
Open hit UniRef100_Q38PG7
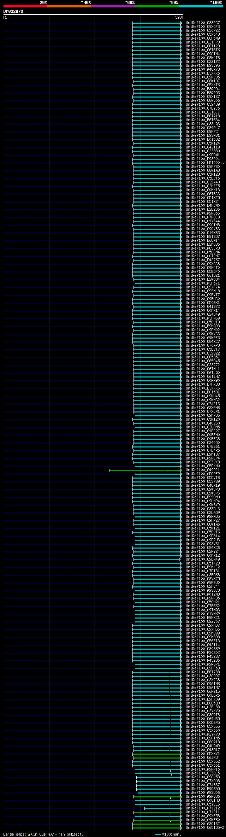pyautogui.click(x=203, y=23)
